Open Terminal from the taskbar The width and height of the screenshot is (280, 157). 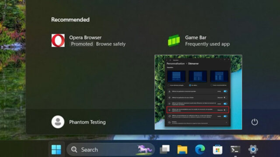(235, 149)
